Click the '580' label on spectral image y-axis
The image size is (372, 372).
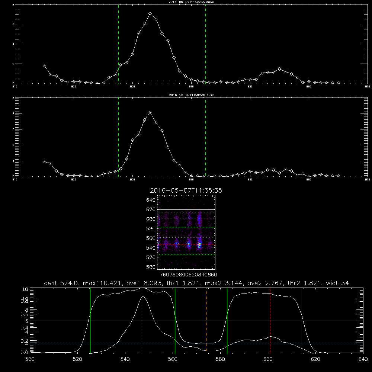(151, 229)
